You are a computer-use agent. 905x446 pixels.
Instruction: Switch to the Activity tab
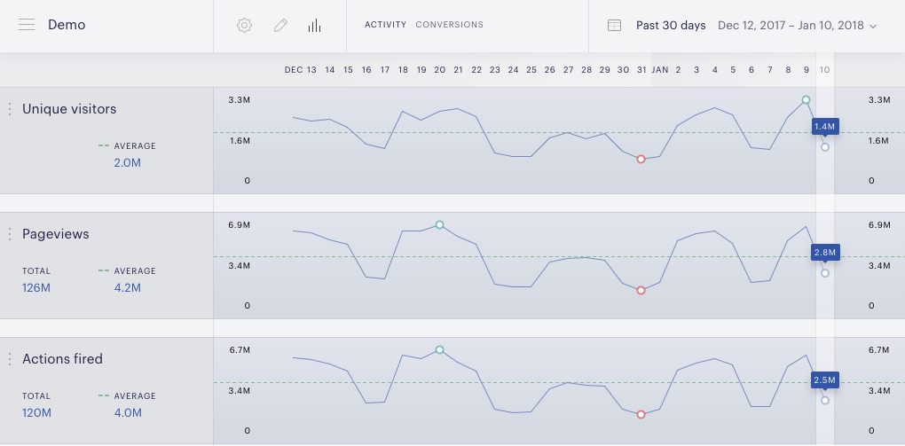386,25
